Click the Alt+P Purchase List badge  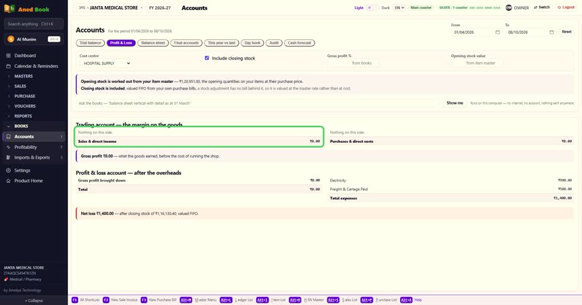point(367,300)
